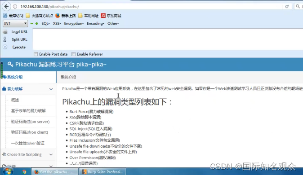Switch to the Burp Suite Professional taskbar window
The height and width of the screenshot is (175, 303).
click(x=102, y=172)
